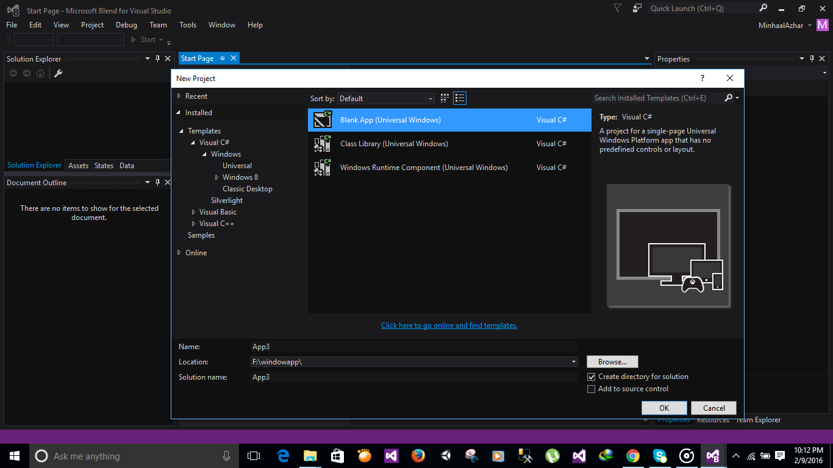Viewport: 833px width, 468px height.
Task: Expand the Online section
Action: (x=179, y=253)
